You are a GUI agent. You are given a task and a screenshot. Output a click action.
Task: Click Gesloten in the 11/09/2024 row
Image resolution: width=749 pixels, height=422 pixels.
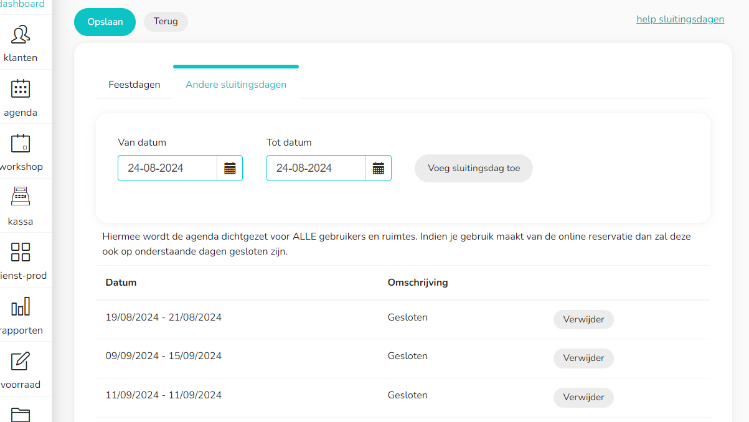pyautogui.click(x=408, y=395)
